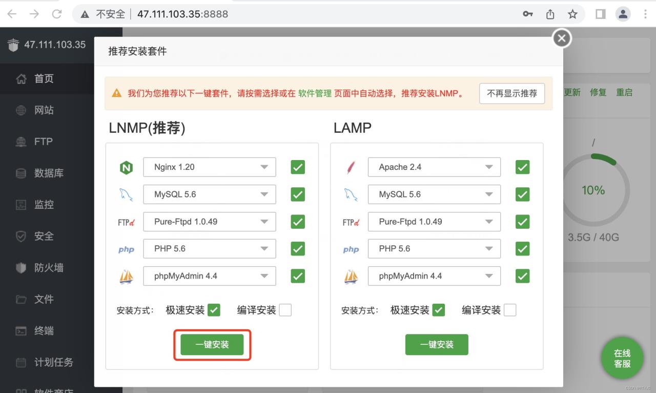
Task: Close the recommended install dialog
Action: click(562, 38)
